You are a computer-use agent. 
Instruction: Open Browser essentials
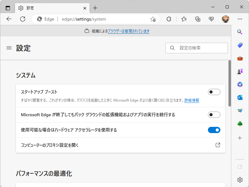(x=211, y=19)
